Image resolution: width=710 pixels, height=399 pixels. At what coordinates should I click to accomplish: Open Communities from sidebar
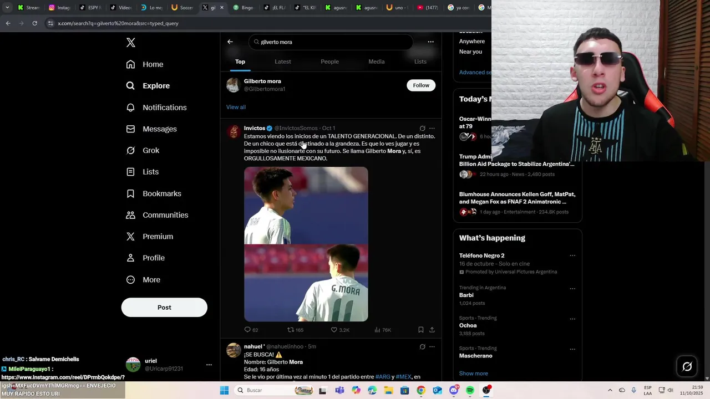157,215
